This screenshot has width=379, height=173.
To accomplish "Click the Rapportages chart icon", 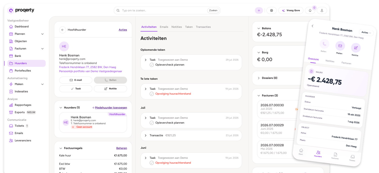I will click(x=11, y=105).
